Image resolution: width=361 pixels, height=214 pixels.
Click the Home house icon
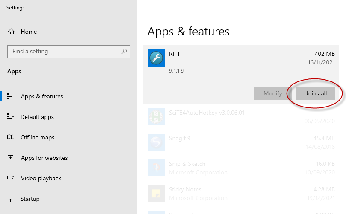point(11,32)
